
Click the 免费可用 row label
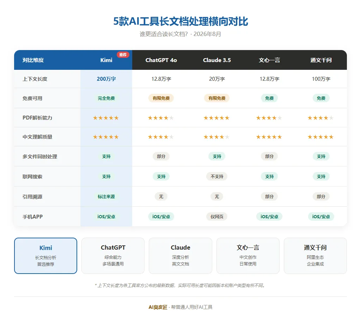(32, 98)
